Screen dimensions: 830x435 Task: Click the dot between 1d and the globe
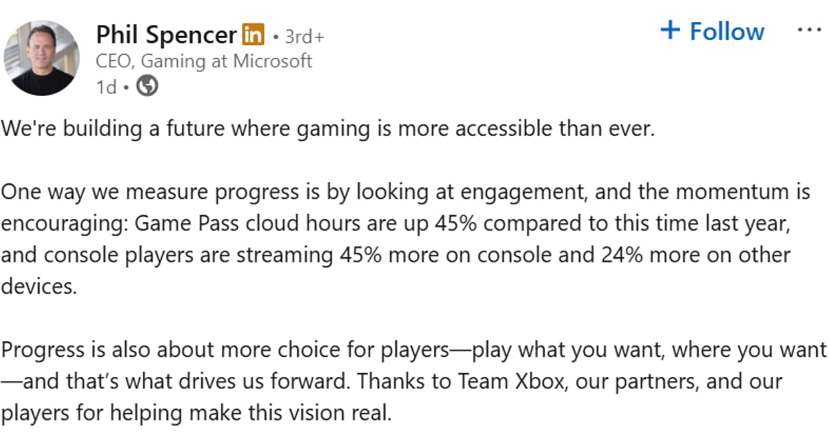(124, 86)
